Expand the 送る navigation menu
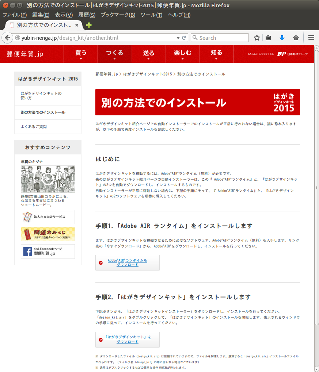319x372 pixels. click(148, 54)
